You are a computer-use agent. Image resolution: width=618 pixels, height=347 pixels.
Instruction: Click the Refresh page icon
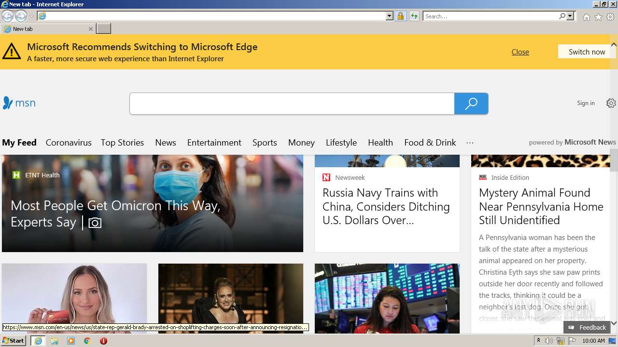click(x=414, y=16)
